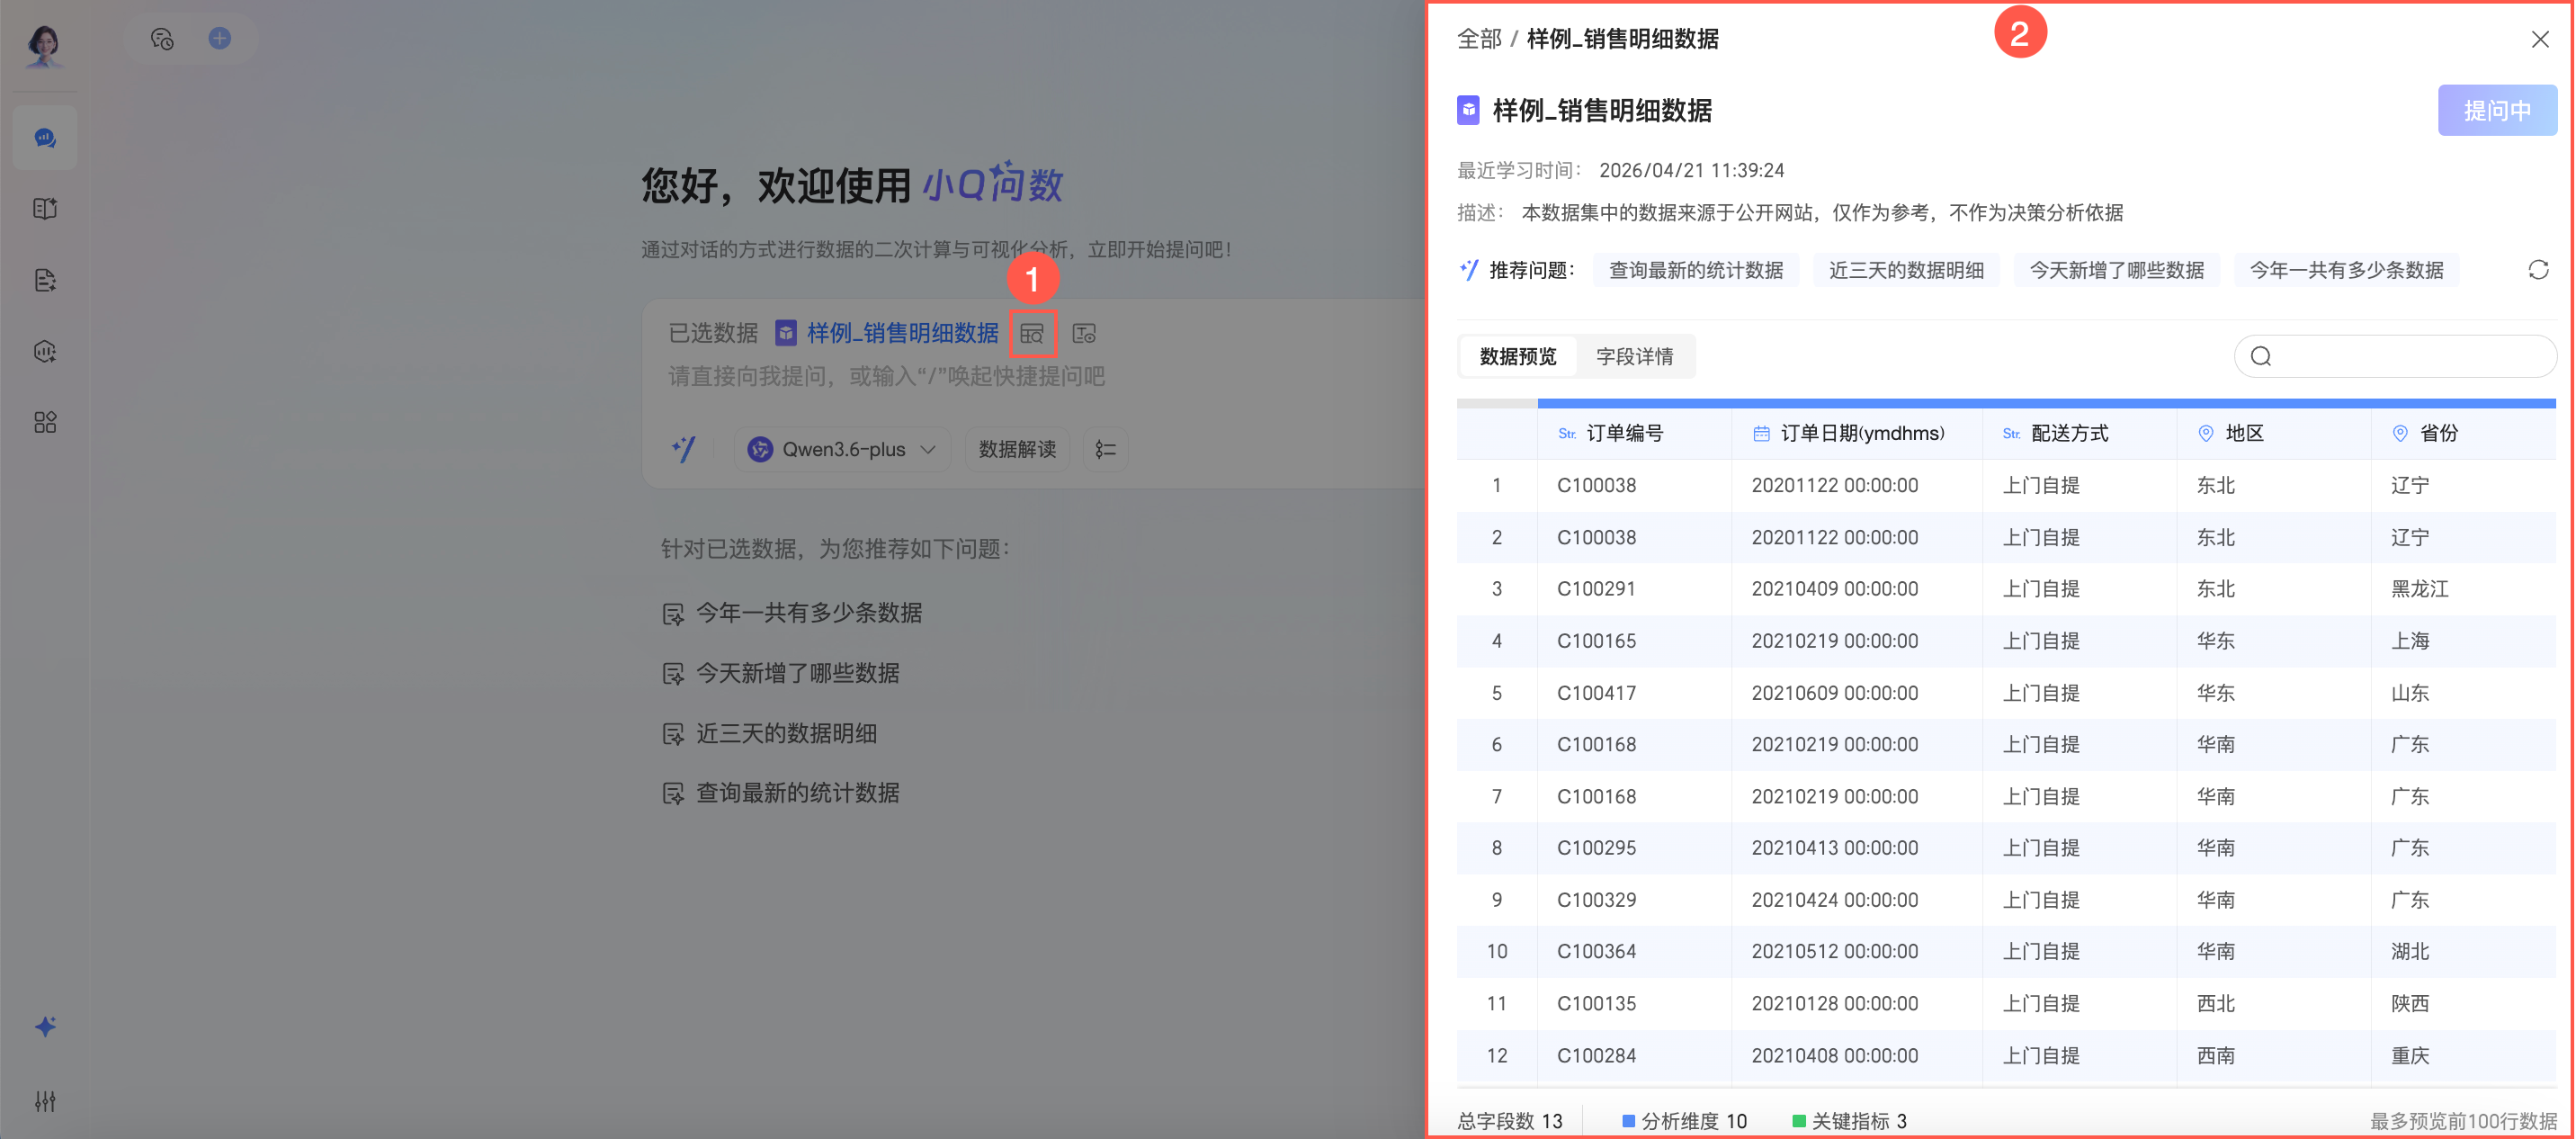Image resolution: width=2576 pixels, height=1139 pixels.
Task: Select recommended chip 今年一共有多少条数据 in the panel
Action: (2346, 270)
